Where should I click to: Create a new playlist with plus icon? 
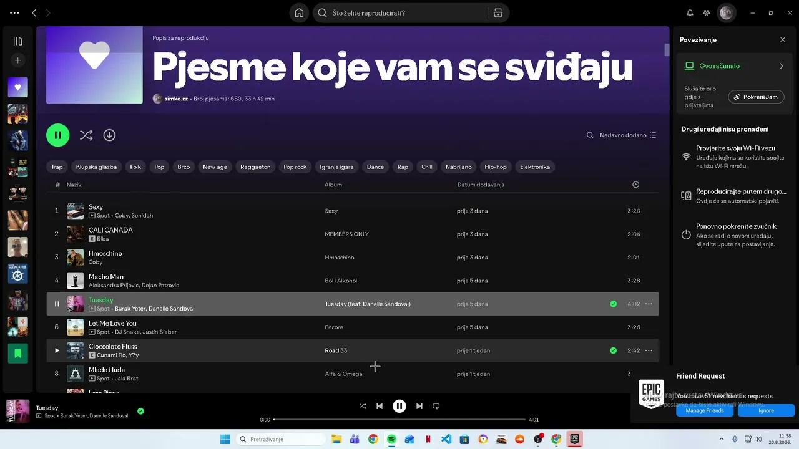(18, 60)
